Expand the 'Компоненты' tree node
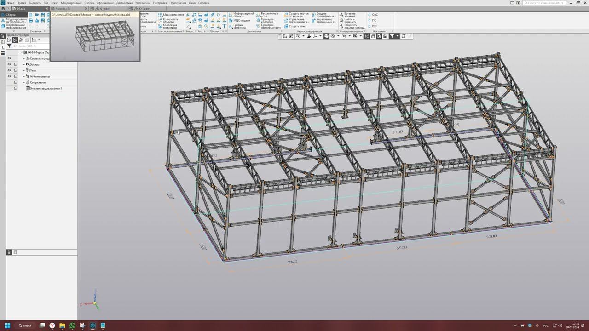 tap(24, 76)
